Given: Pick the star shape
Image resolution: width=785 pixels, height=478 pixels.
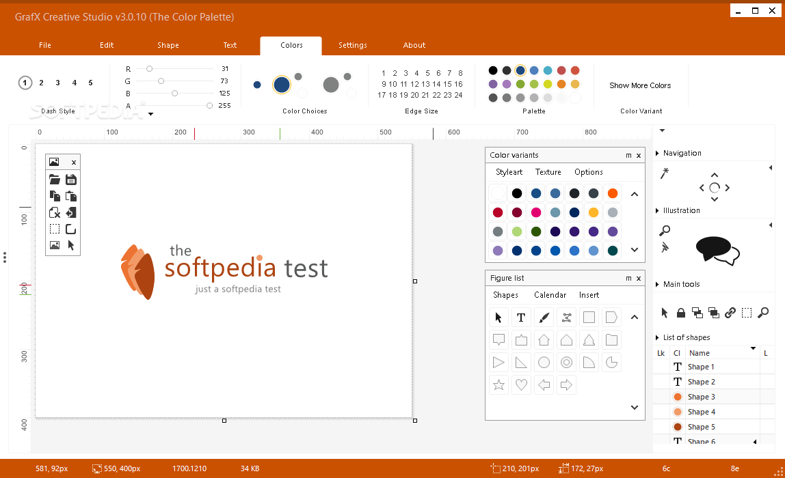Looking at the screenshot, I should tap(498, 385).
